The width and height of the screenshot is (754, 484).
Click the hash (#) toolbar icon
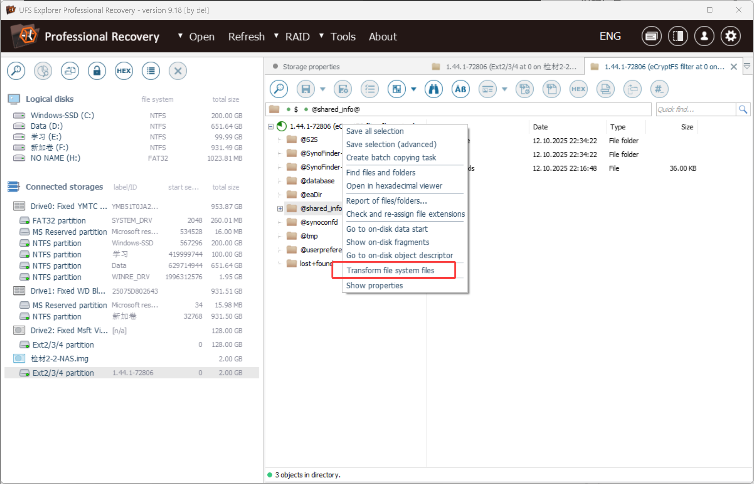[659, 89]
